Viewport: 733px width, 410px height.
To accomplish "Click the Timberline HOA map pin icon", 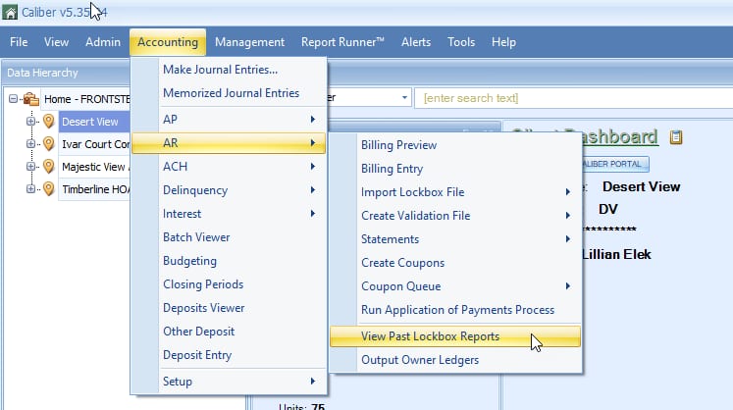I will pyautogui.click(x=49, y=189).
